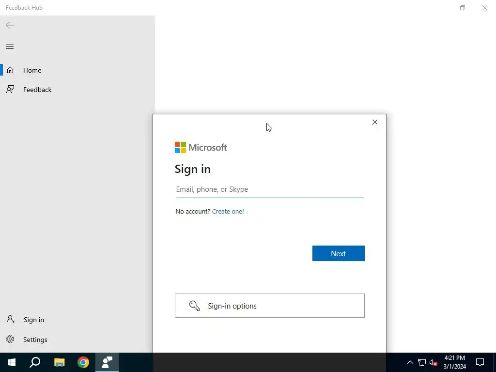
Task: Click the "Sign in" dialog heading
Action: 193,169
